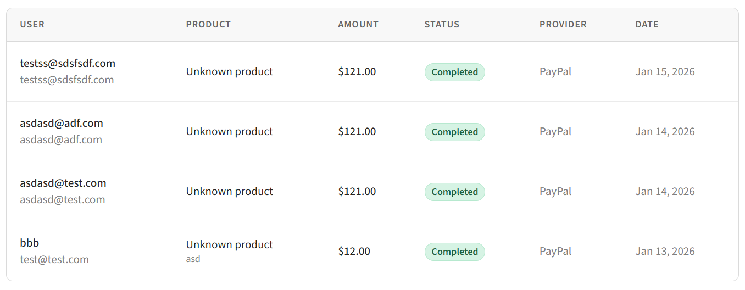Select user asdasd@test.com name
Viewport: 745px width, 290px height.
point(63,183)
